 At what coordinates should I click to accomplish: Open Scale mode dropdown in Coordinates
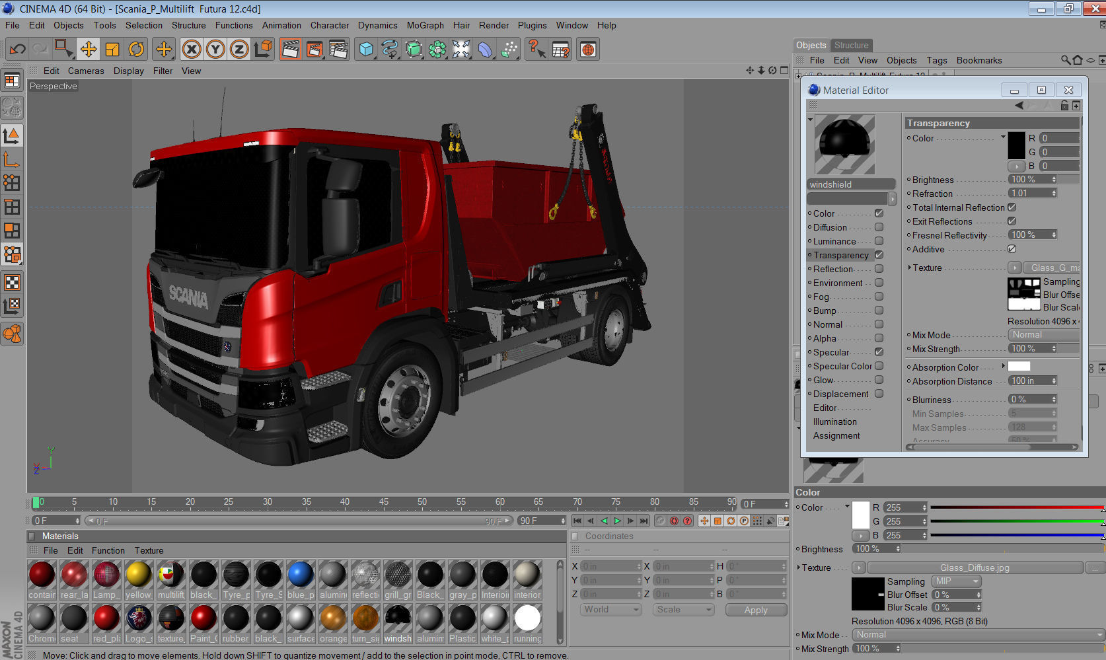(683, 610)
